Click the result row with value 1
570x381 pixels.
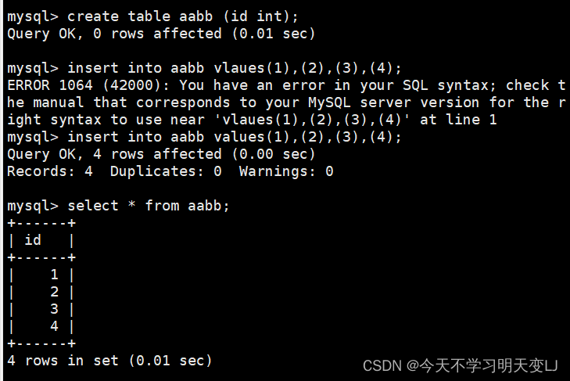41,275
